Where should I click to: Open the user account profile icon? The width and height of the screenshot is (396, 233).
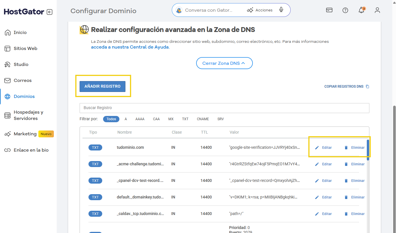(x=377, y=10)
